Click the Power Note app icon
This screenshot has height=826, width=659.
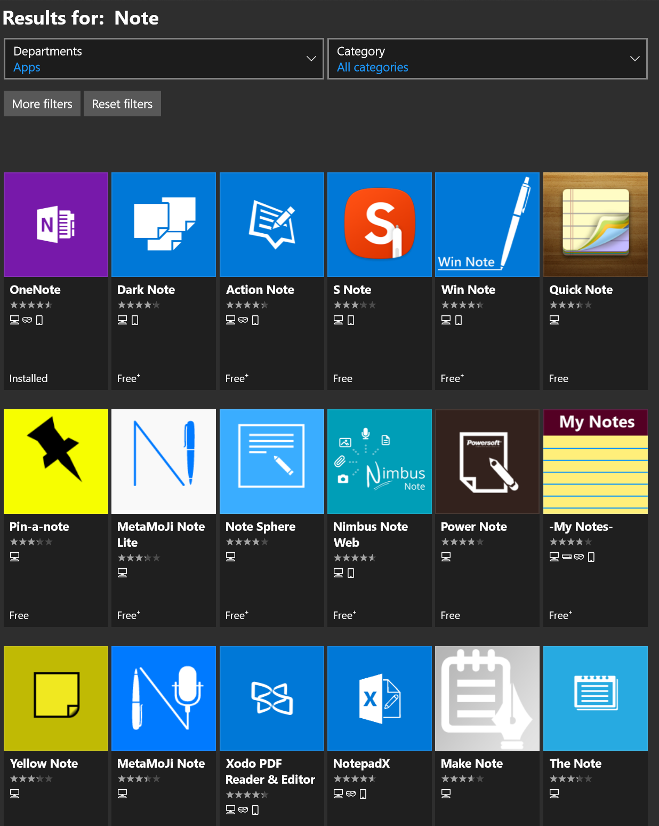[x=486, y=461]
